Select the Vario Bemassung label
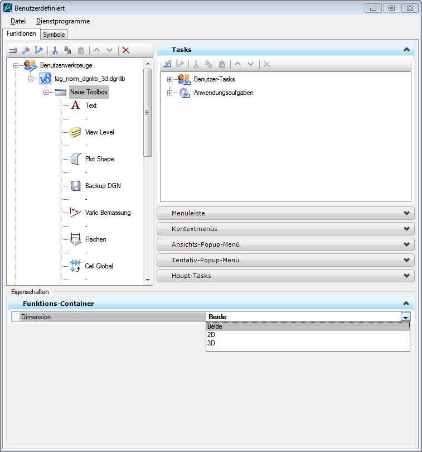The height and width of the screenshot is (452, 422). (108, 213)
